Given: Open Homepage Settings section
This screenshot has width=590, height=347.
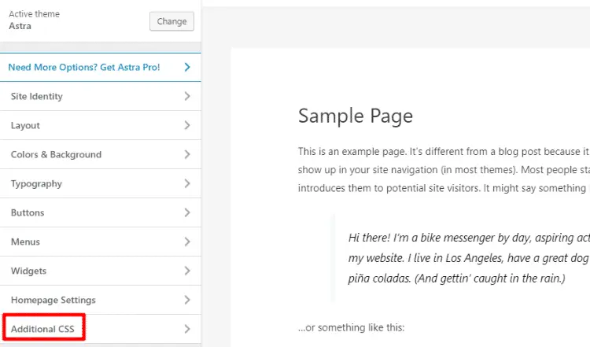Looking at the screenshot, I should coord(53,300).
